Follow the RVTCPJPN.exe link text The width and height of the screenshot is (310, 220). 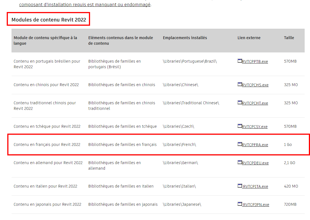tap(256, 205)
